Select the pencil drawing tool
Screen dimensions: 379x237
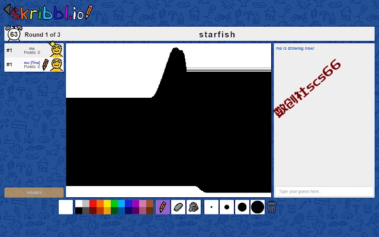(x=163, y=207)
